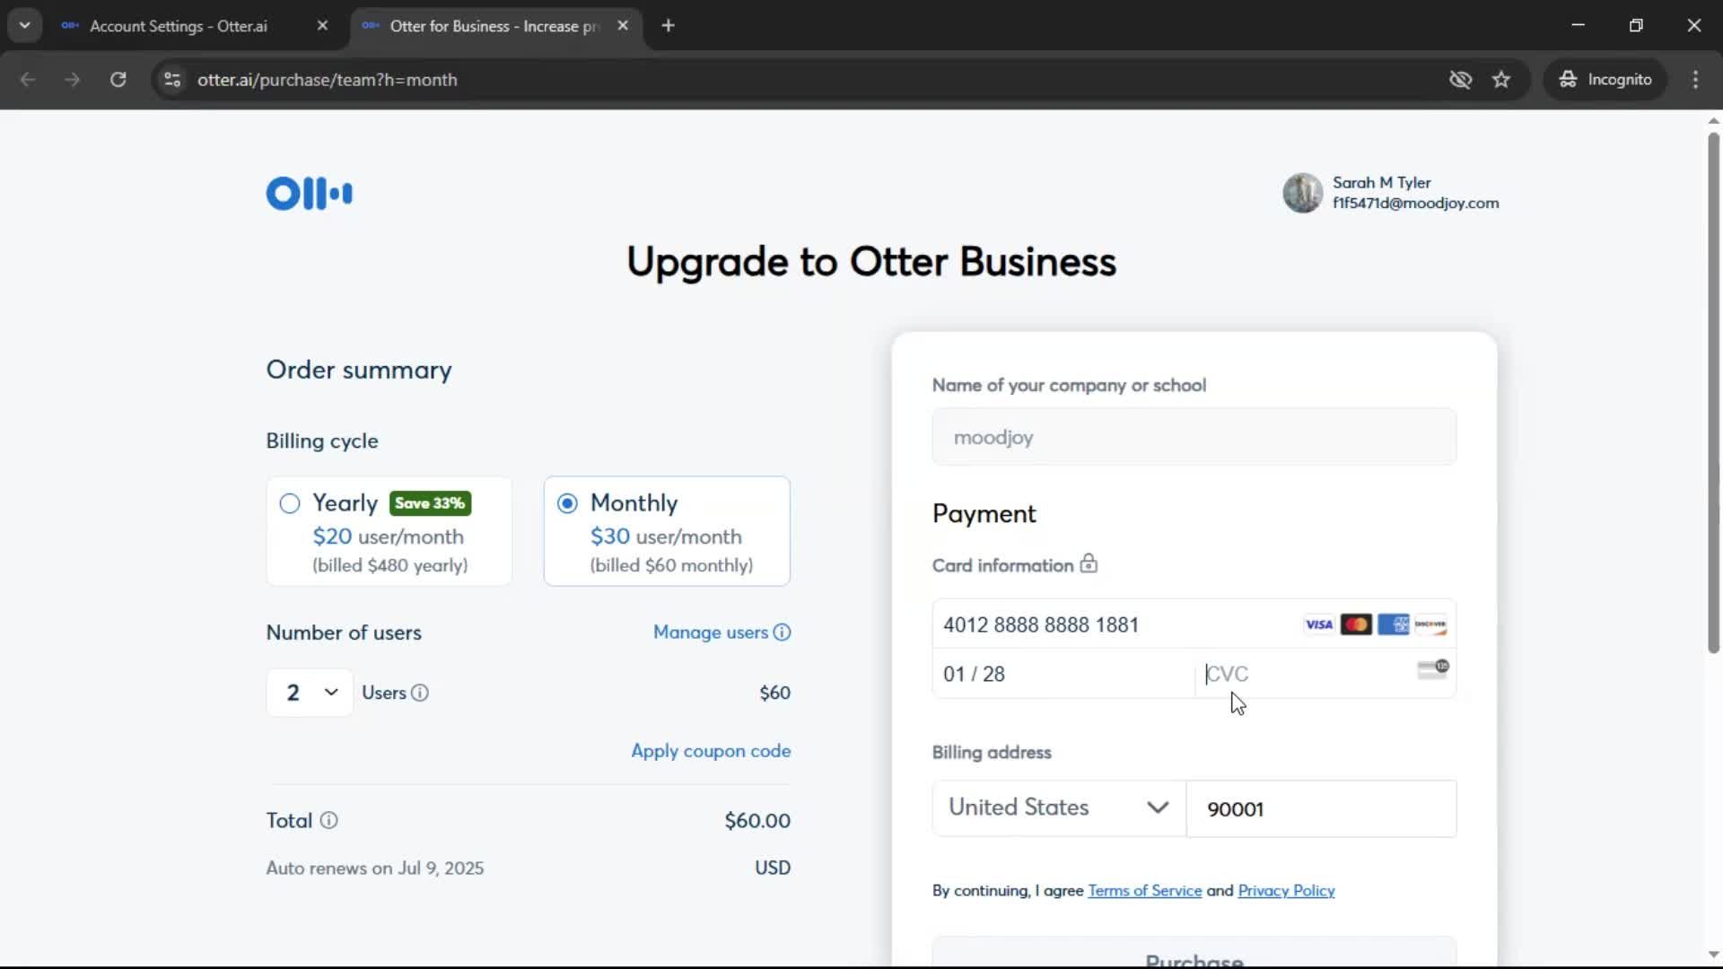Click the Otter logo icon

click(x=309, y=193)
